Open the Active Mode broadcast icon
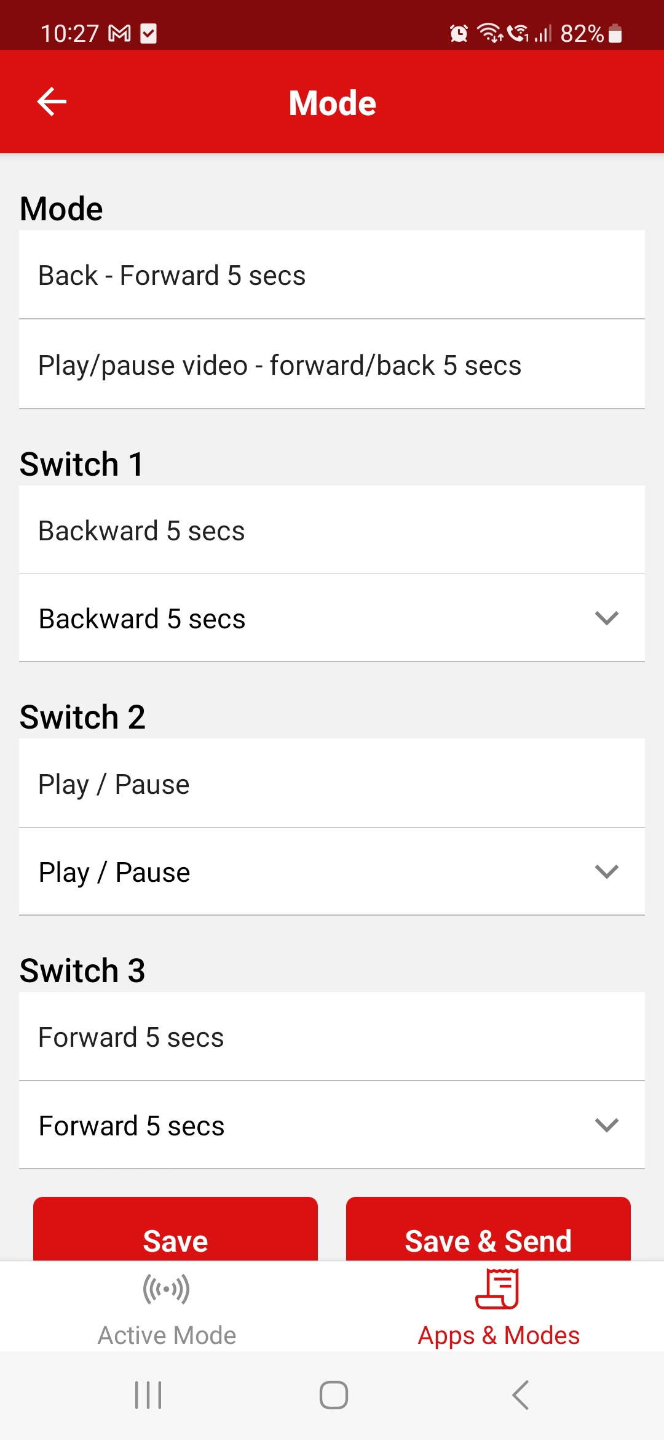This screenshot has height=1440, width=664. 166,1289
